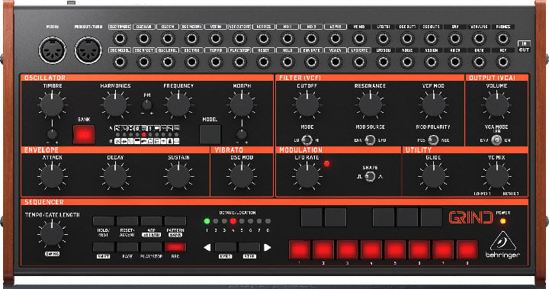Toggle the lit REC button
549x289 pixels.
[x=175, y=247]
